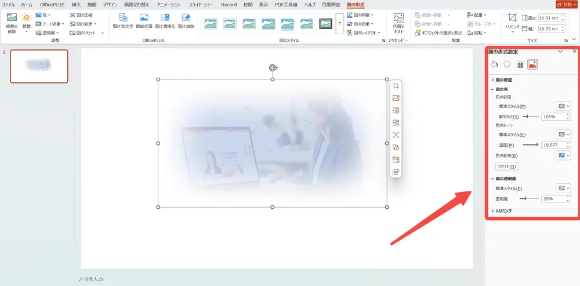The image size is (580, 286).
Task: Click the 鮮やかさ saturation slider
Action: pos(530,117)
